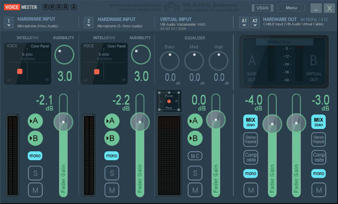This screenshot has width=338, height=204.
Task: Click 'Microphone (5- Knox Audio)' input 2 device name
Action: (120, 26)
